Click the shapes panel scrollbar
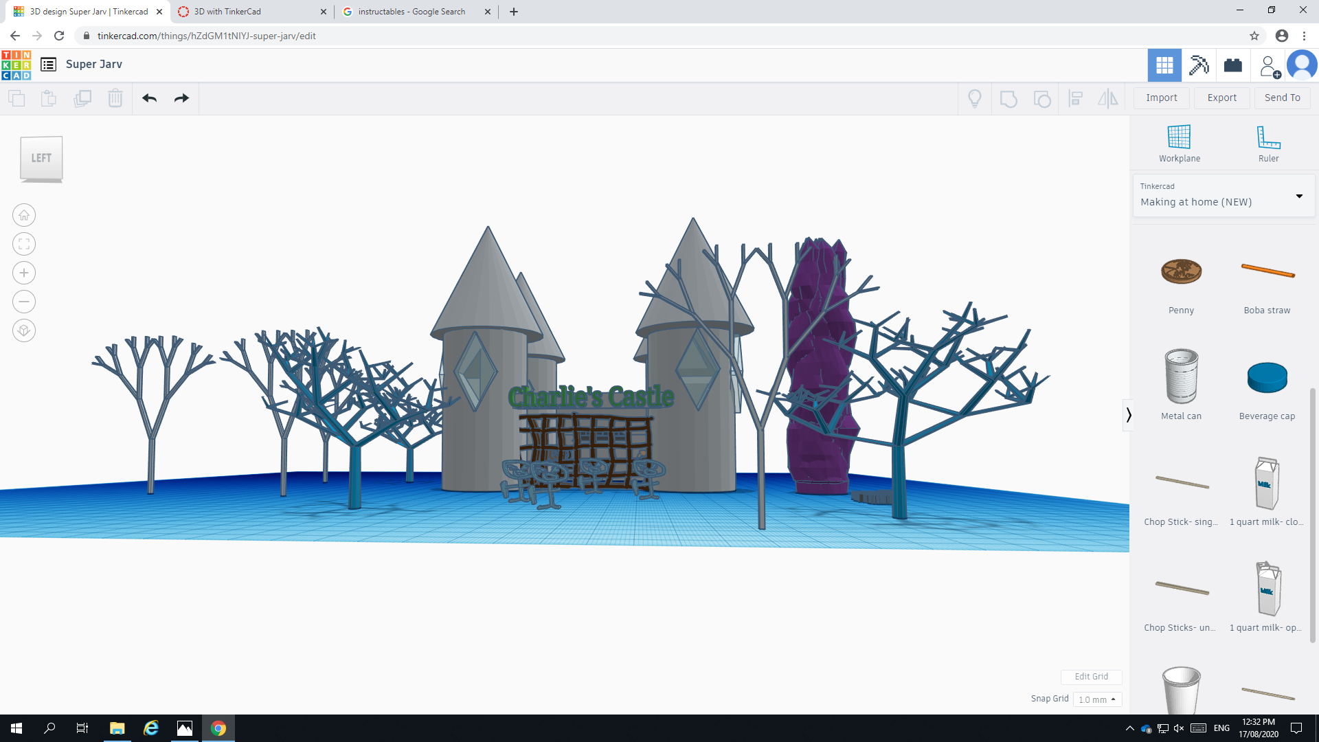This screenshot has height=742, width=1319. 1313,515
